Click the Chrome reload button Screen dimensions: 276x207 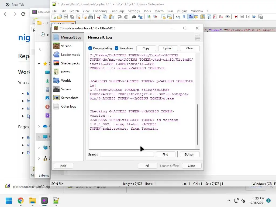coord(23,14)
